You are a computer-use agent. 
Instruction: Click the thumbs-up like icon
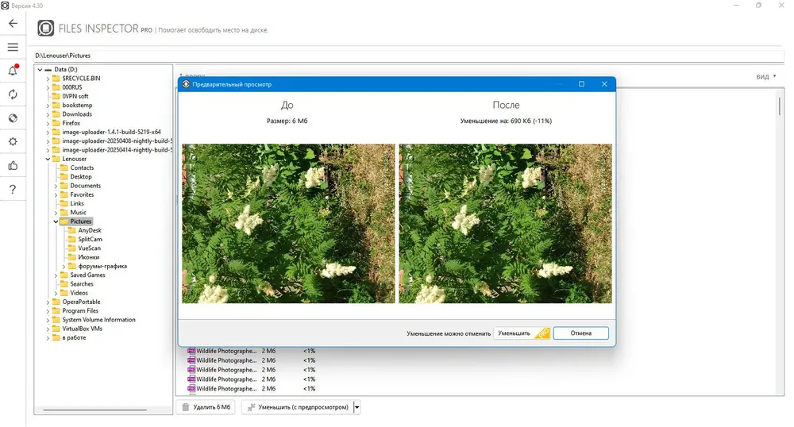pos(13,165)
